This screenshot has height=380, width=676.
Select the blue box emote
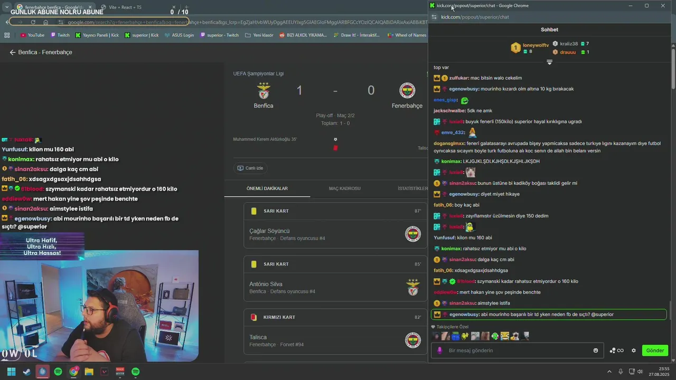pyautogui.click(x=455, y=336)
